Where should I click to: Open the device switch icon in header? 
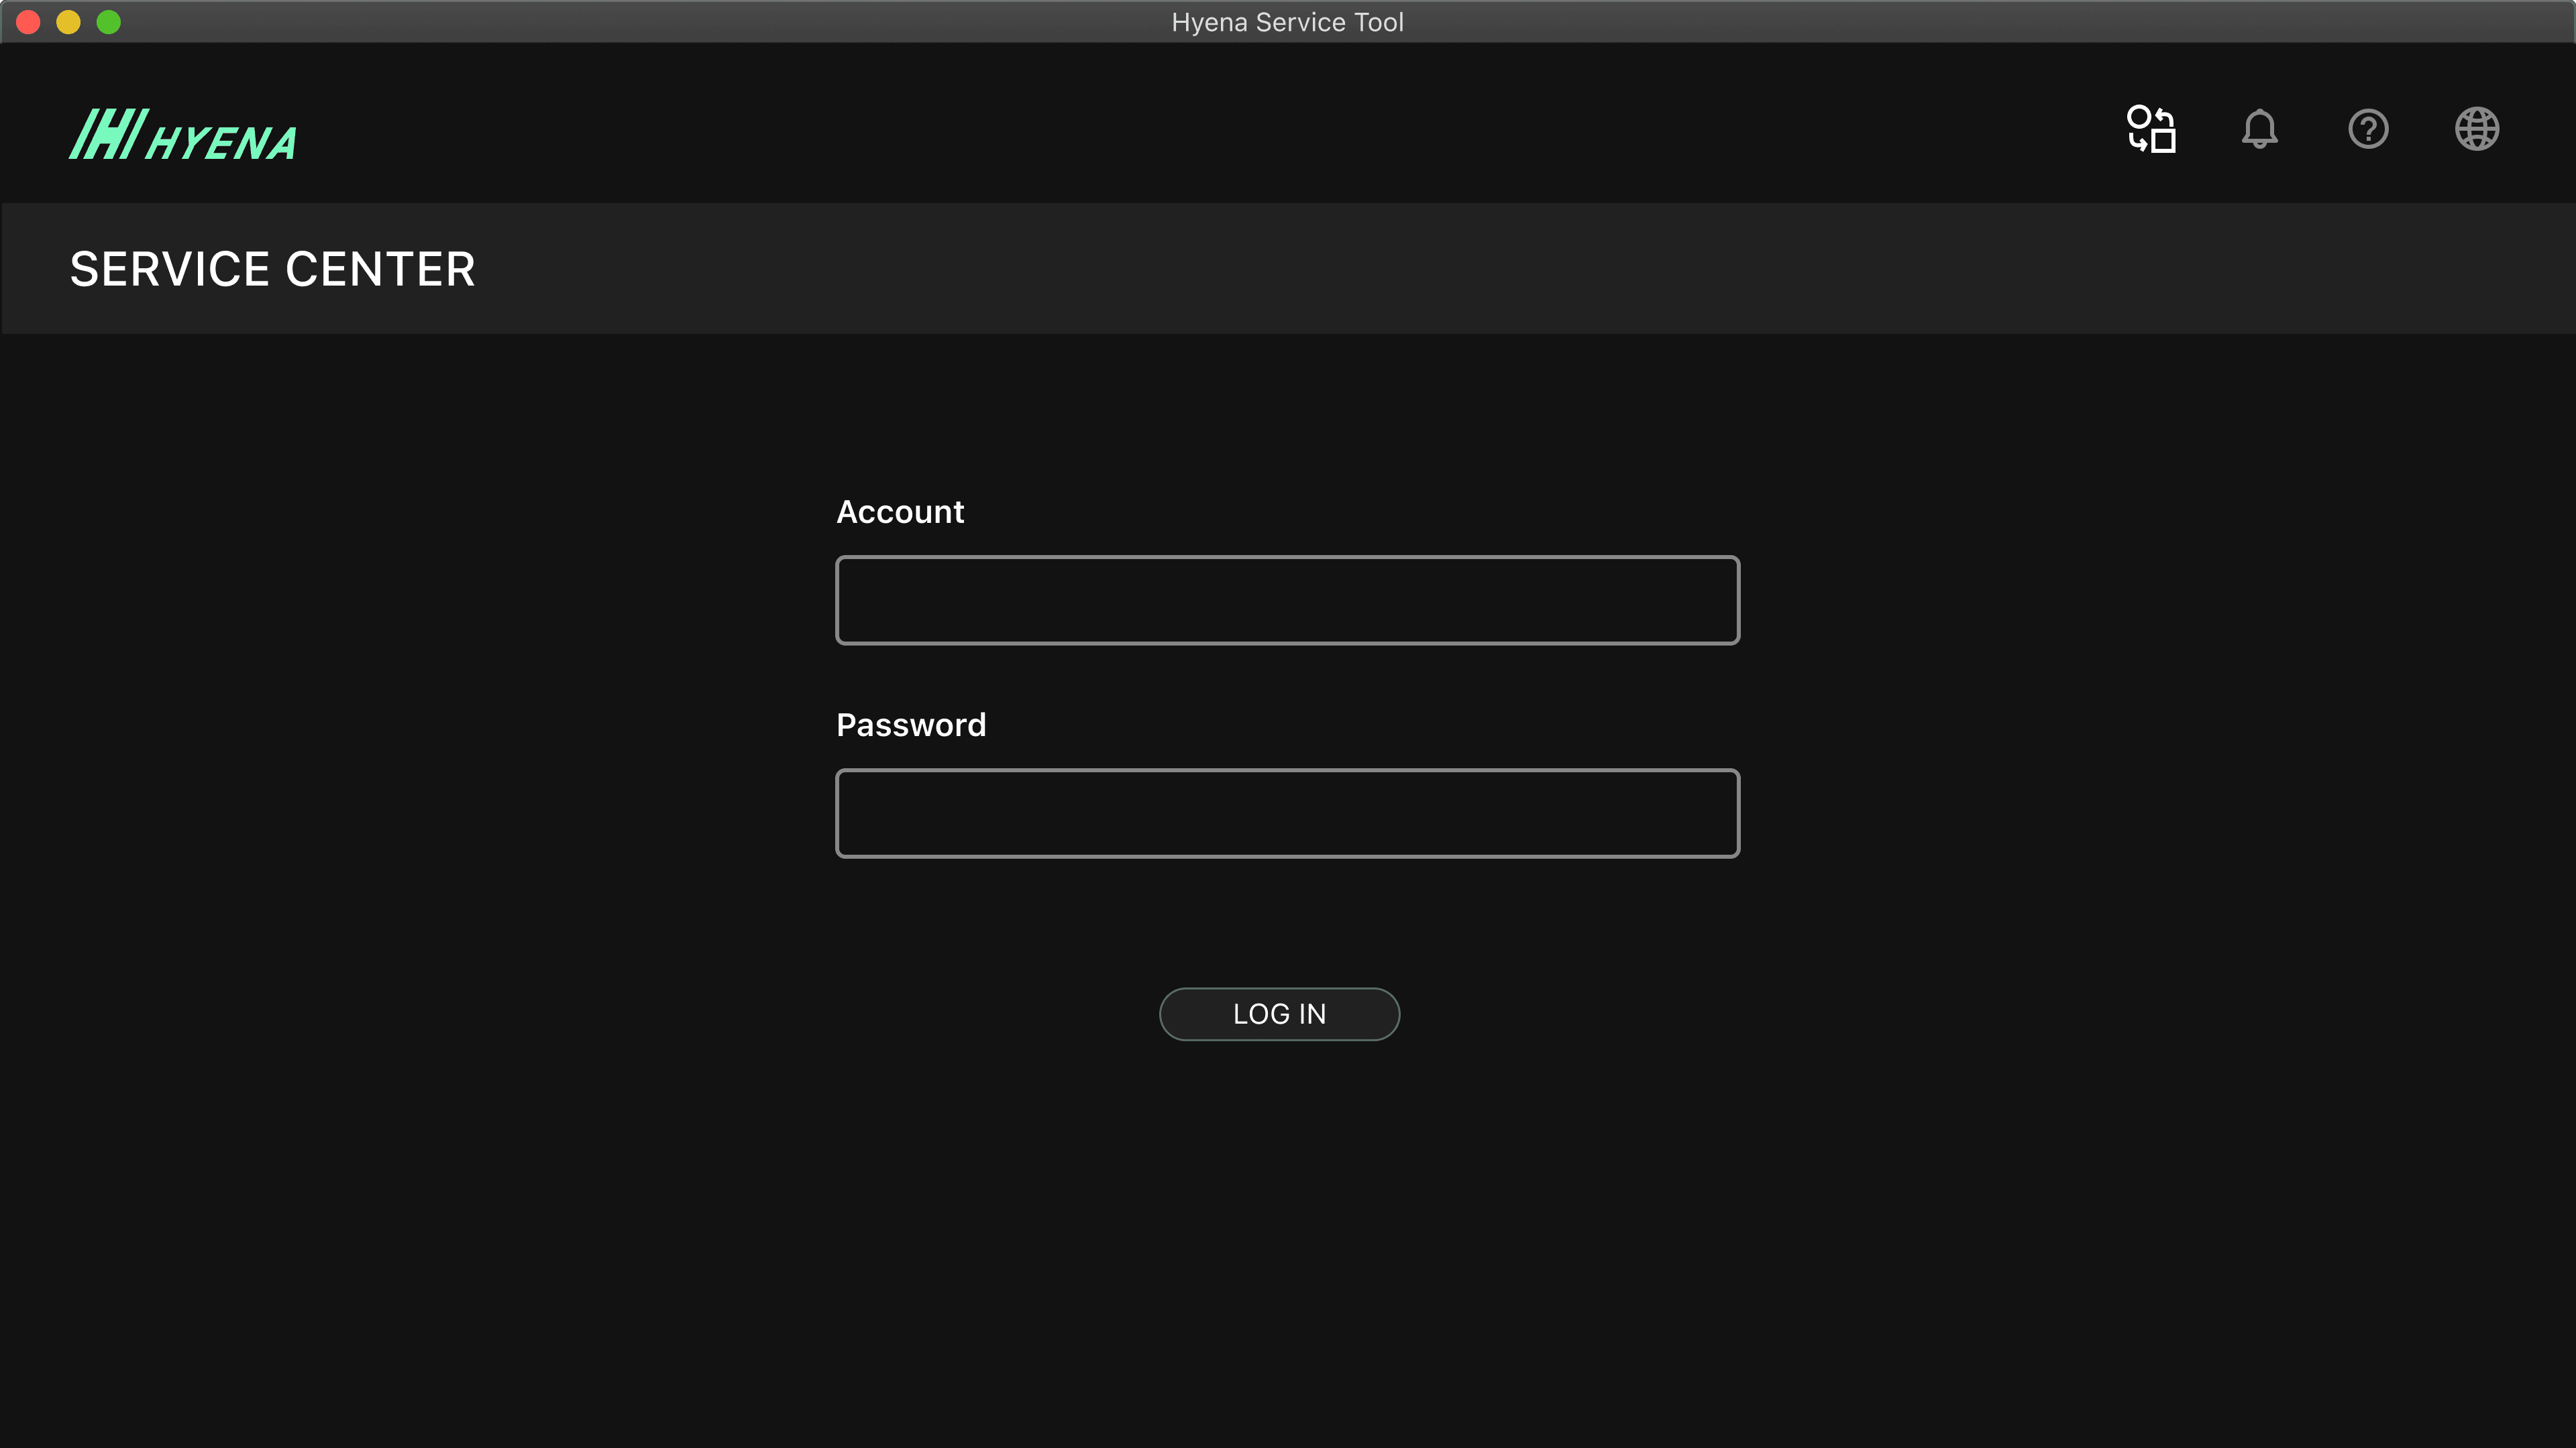click(x=2151, y=129)
